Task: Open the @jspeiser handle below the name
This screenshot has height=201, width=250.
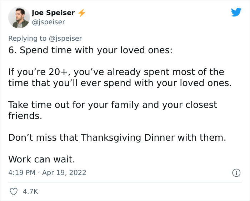Action: pos(48,22)
